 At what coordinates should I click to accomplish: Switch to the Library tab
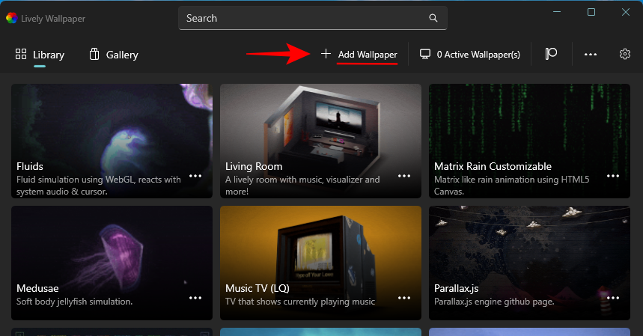coord(40,55)
